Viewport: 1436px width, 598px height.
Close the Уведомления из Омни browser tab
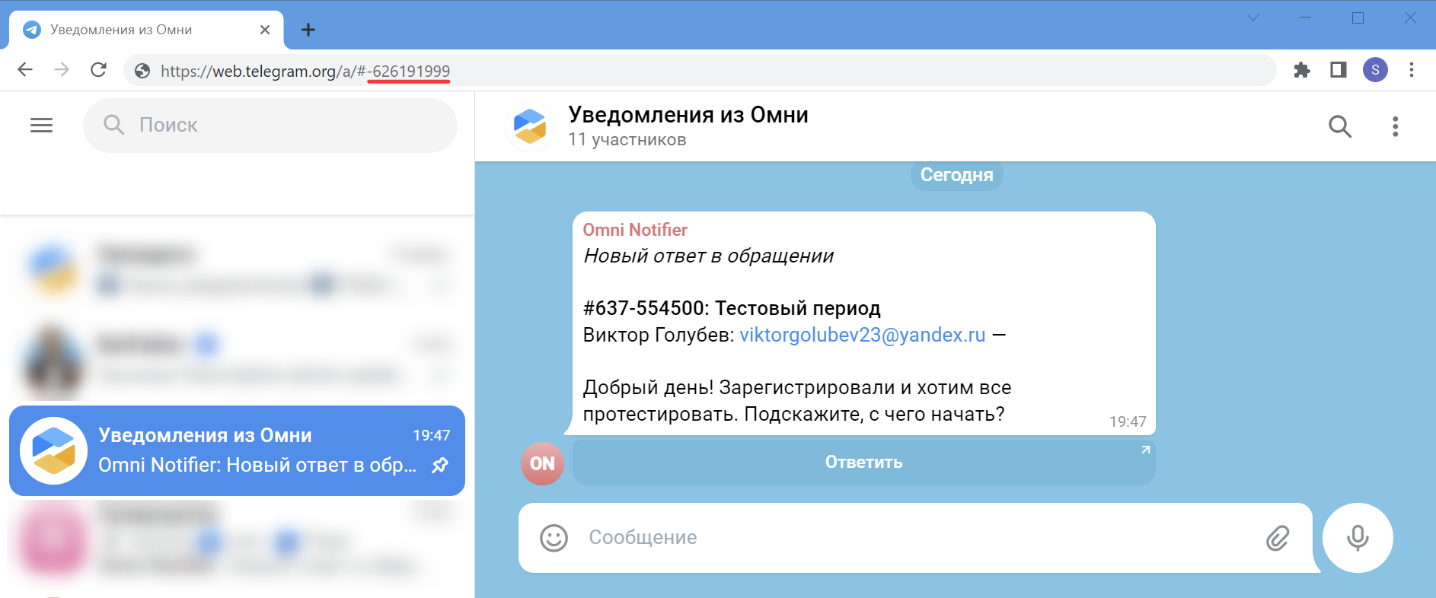pyautogui.click(x=265, y=30)
